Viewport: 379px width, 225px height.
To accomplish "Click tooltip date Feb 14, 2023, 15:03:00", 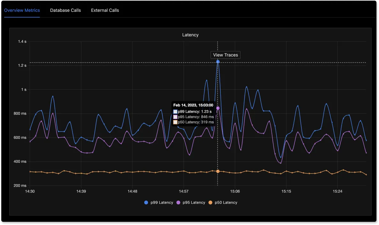I will [193, 105].
